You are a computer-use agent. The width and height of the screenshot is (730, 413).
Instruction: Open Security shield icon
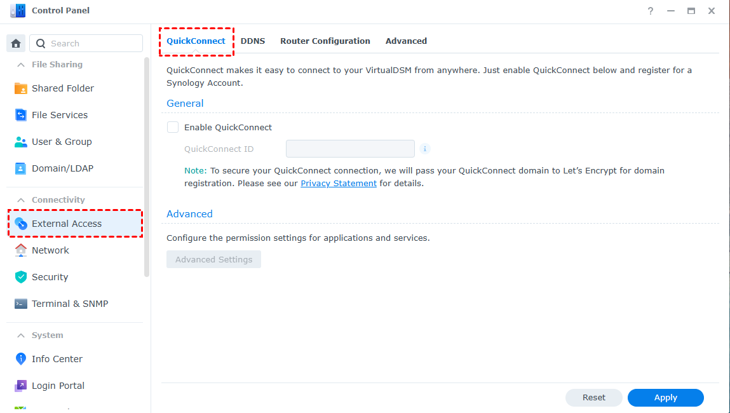21,277
